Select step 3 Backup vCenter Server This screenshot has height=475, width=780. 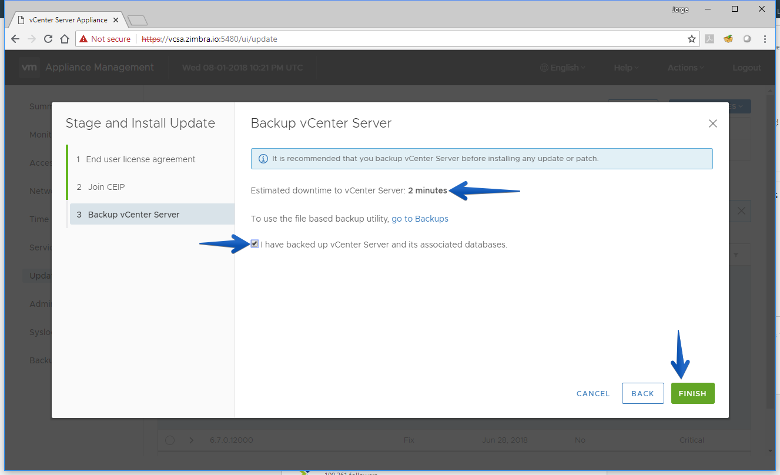tap(152, 215)
